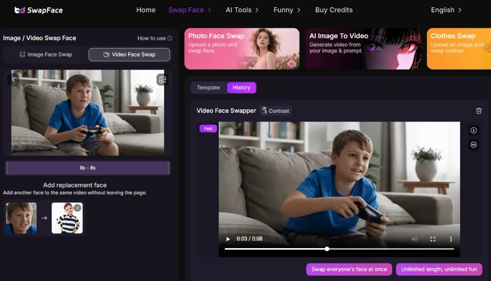Click the back arrow on source video
Image resolution: width=491 pixels, height=281 pixels.
pyautogui.click(x=14, y=79)
